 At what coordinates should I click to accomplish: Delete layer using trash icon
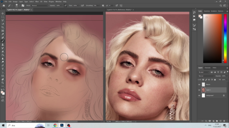(224, 121)
